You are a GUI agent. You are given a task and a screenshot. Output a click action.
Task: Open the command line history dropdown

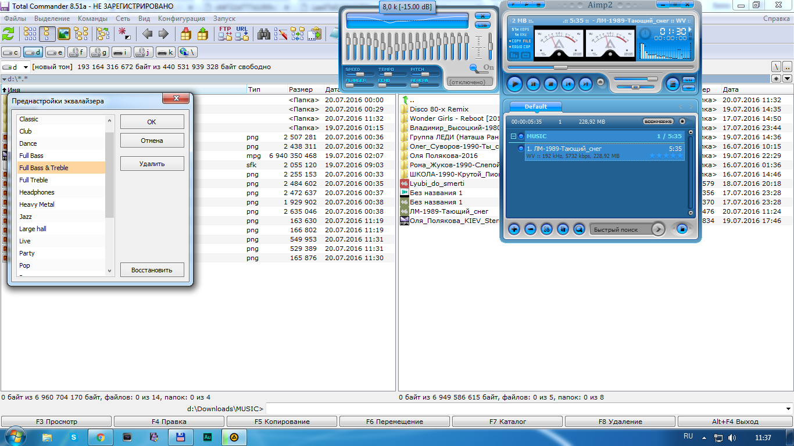click(x=788, y=409)
